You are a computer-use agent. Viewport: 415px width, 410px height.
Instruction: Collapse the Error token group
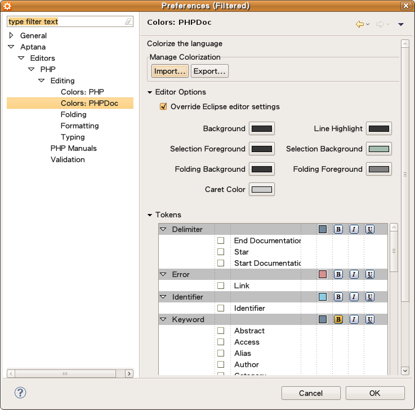pyautogui.click(x=163, y=274)
